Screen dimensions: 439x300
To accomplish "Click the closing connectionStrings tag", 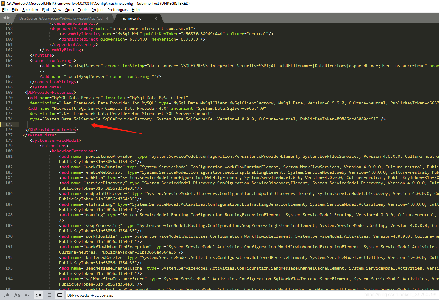I will 54,82.
